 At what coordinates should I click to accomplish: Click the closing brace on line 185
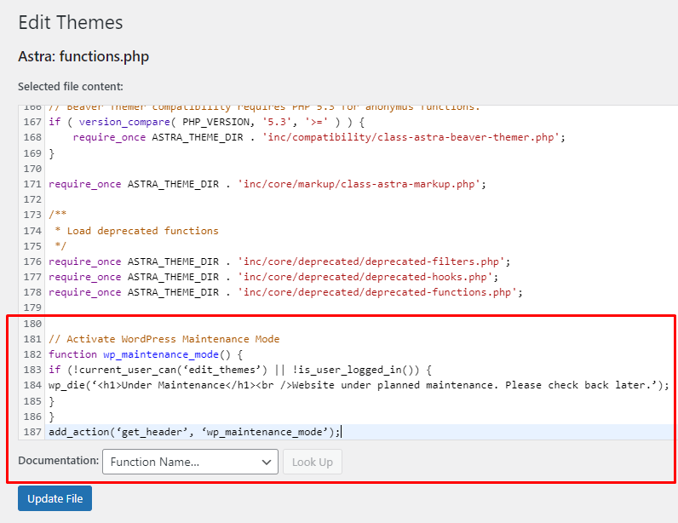coord(51,401)
